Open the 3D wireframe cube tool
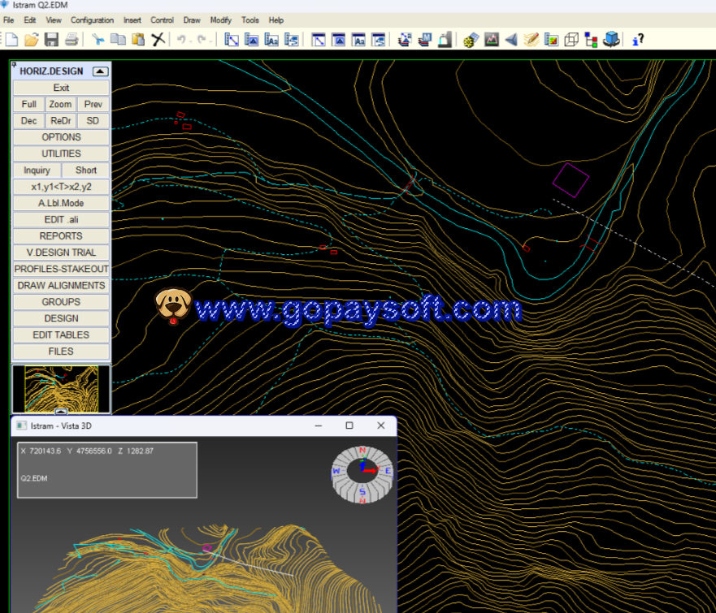 [571, 39]
